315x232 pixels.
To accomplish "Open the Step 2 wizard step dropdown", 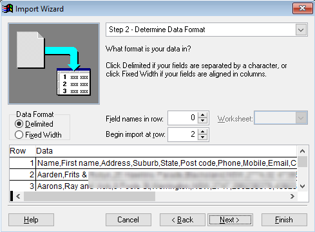I will [301, 30].
